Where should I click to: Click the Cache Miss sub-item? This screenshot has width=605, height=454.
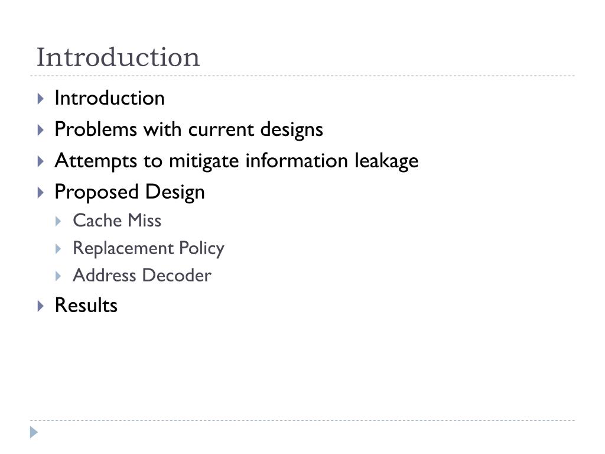click(117, 220)
